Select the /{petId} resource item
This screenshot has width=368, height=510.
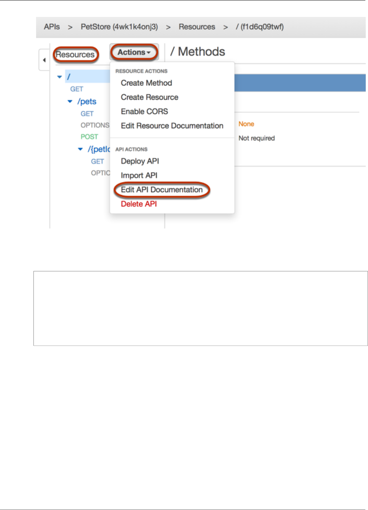click(x=98, y=149)
